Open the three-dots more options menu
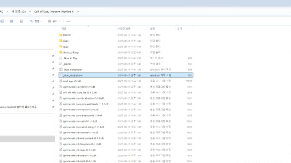Screen dimensions: 291x163 [x=68, y=22]
